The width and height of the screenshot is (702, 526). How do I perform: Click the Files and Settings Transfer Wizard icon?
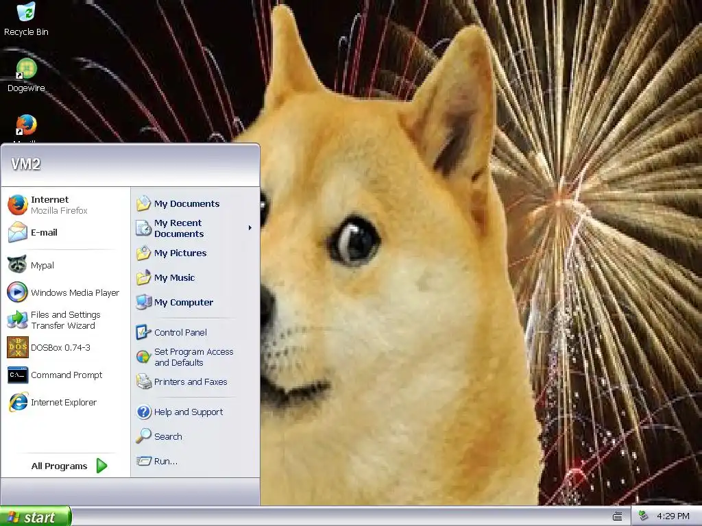17,320
